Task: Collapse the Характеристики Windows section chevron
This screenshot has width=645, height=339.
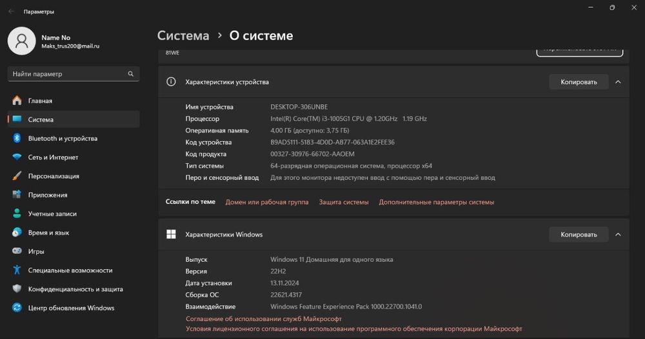Action: pyautogui.click(x=618, y=235)
